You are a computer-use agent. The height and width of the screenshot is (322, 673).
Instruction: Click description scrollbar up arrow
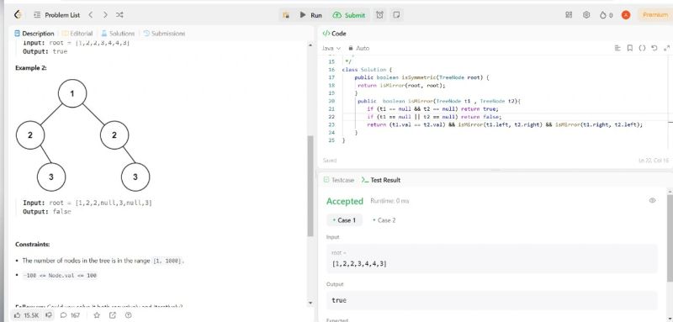coord(310,45)
